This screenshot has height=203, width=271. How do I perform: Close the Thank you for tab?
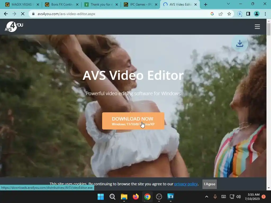pos(117,4)
